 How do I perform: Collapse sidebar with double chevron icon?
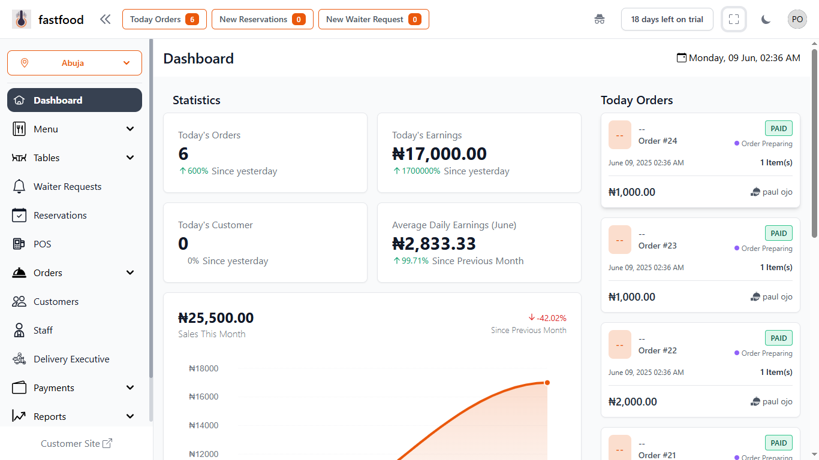pyautogui.click(x=106, y=19)
